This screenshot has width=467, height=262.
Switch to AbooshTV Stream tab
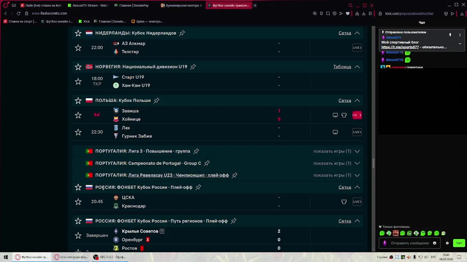coord(88,5)
